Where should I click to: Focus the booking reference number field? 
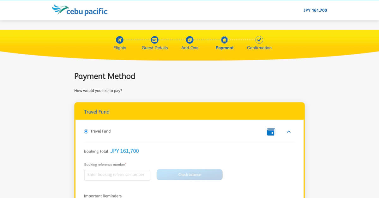[x=117, y=175]
